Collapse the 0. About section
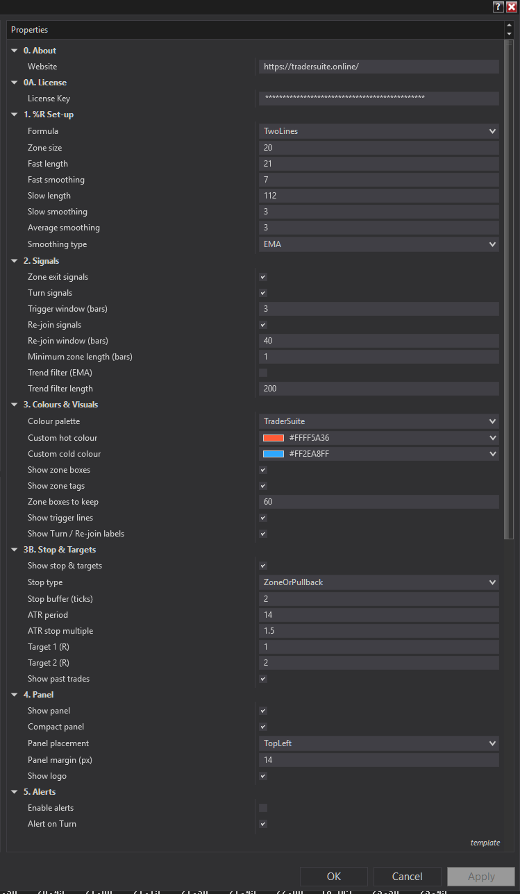Viewport: 520px width, 894px height. coord(15,51)
